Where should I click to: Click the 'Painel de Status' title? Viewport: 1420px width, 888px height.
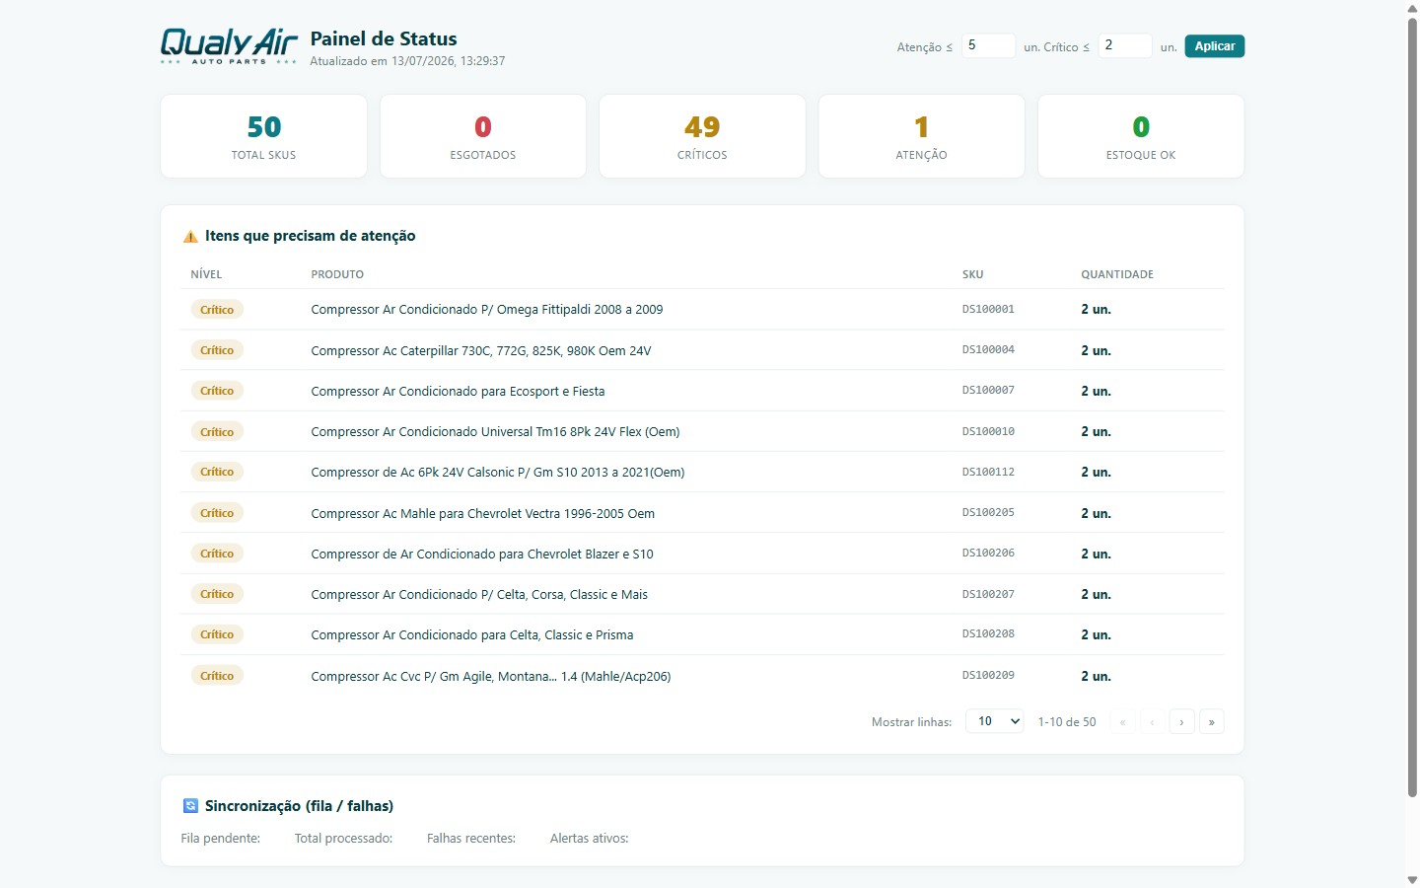384,39
